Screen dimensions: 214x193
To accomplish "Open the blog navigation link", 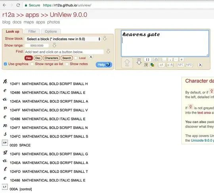I will coord(6,22).
